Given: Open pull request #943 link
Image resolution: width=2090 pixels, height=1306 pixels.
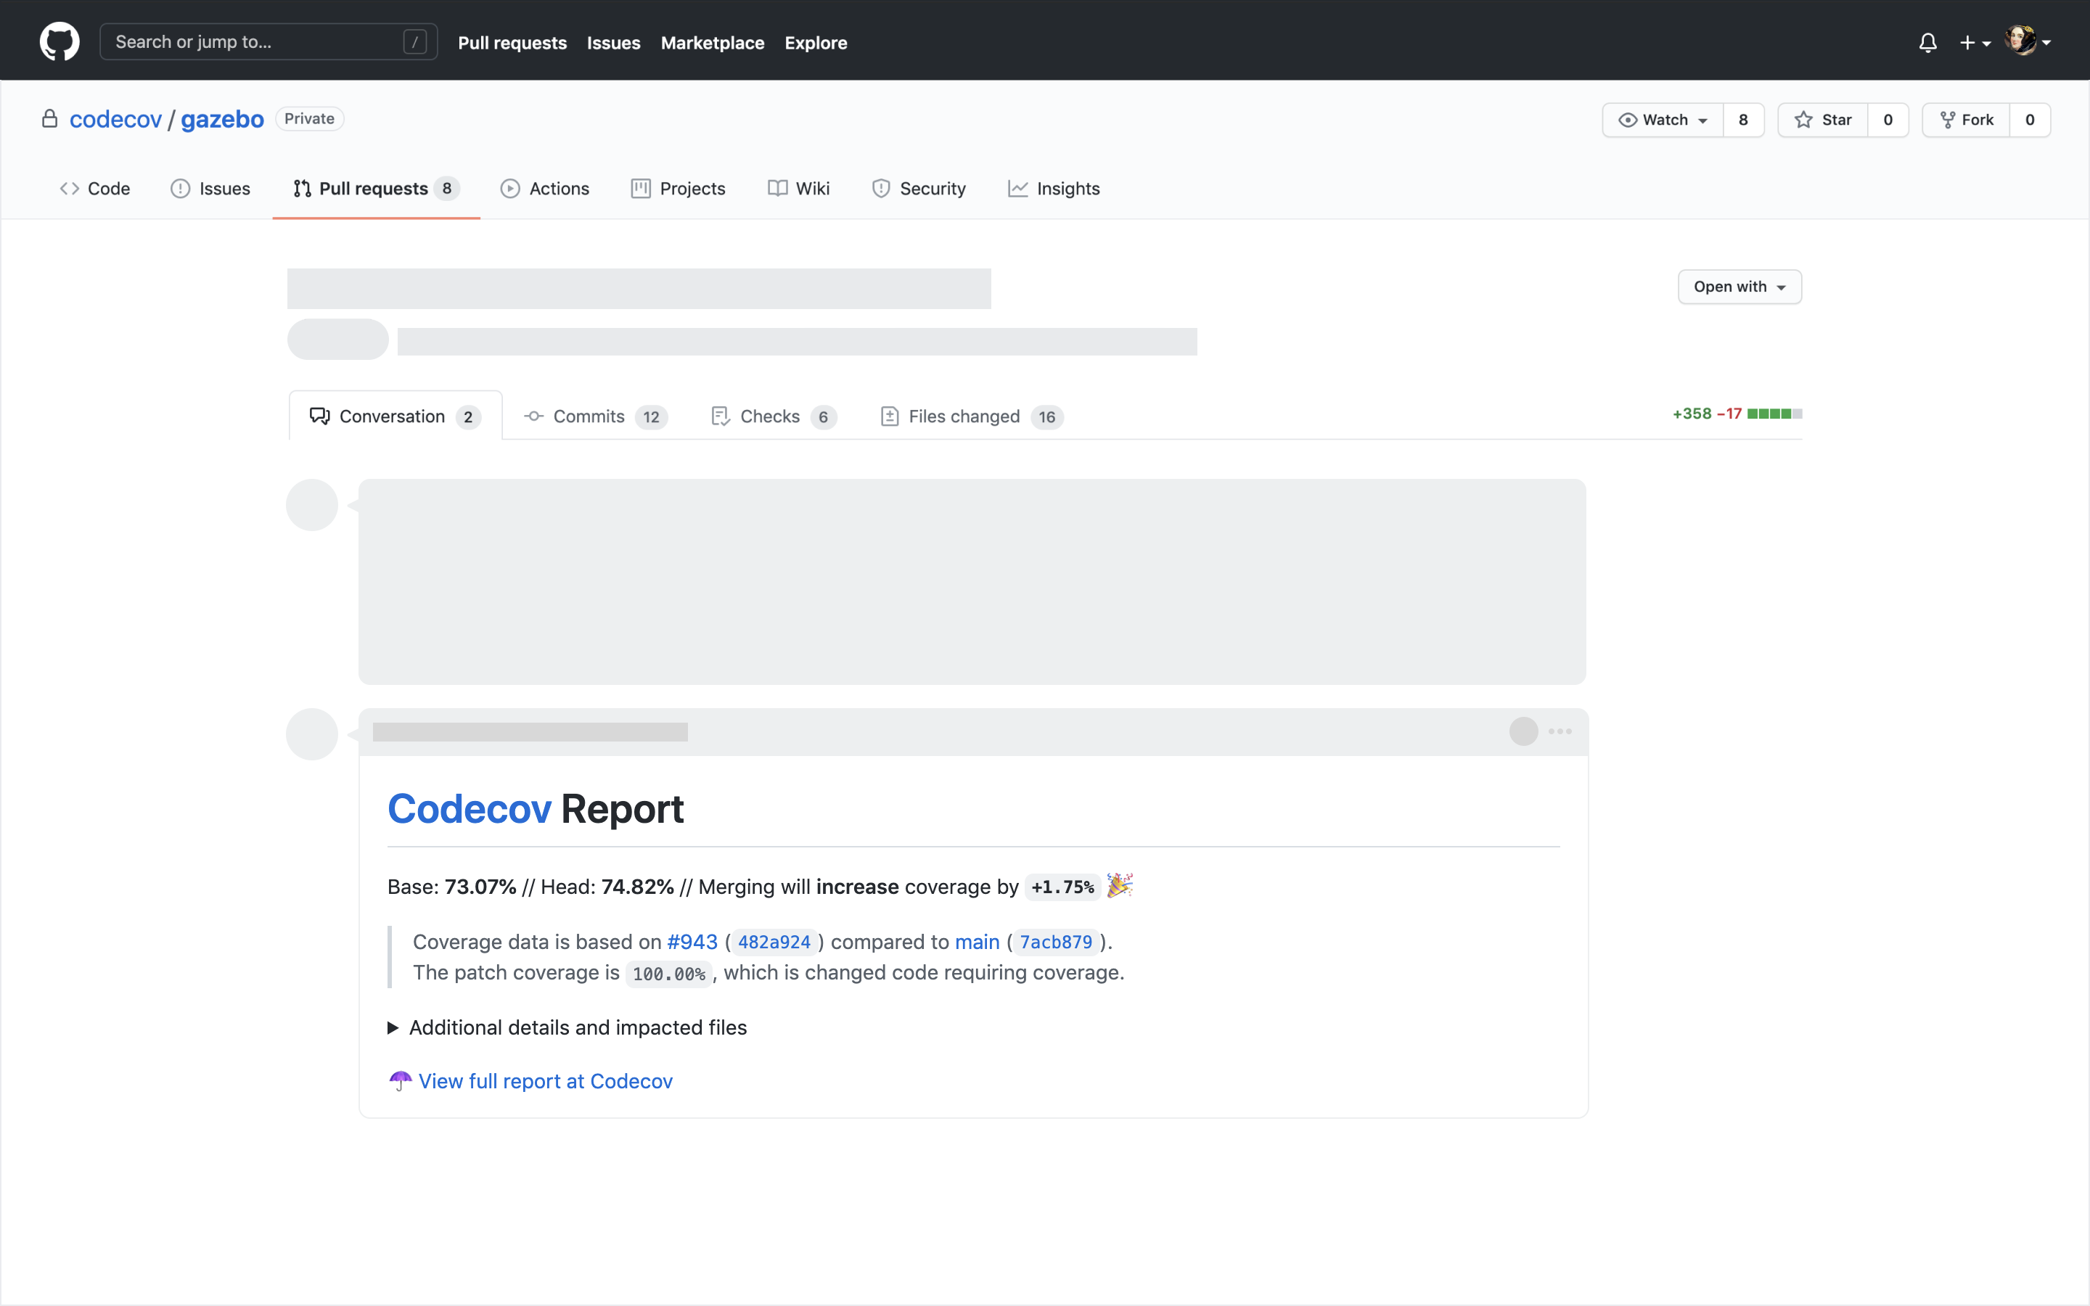Looking at the screenshot, I should (x=692, y=942).
